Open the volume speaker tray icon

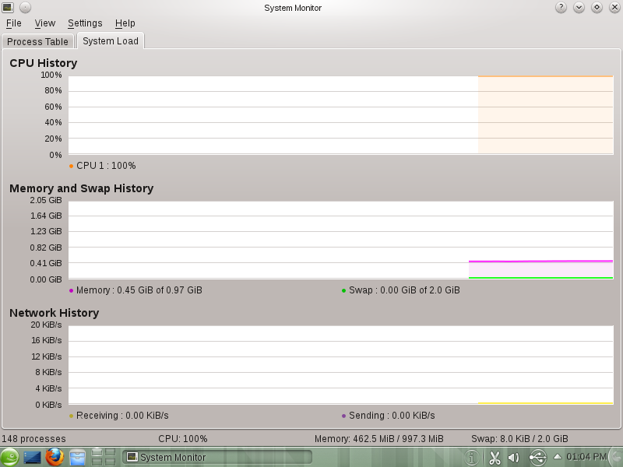(514, 458)
